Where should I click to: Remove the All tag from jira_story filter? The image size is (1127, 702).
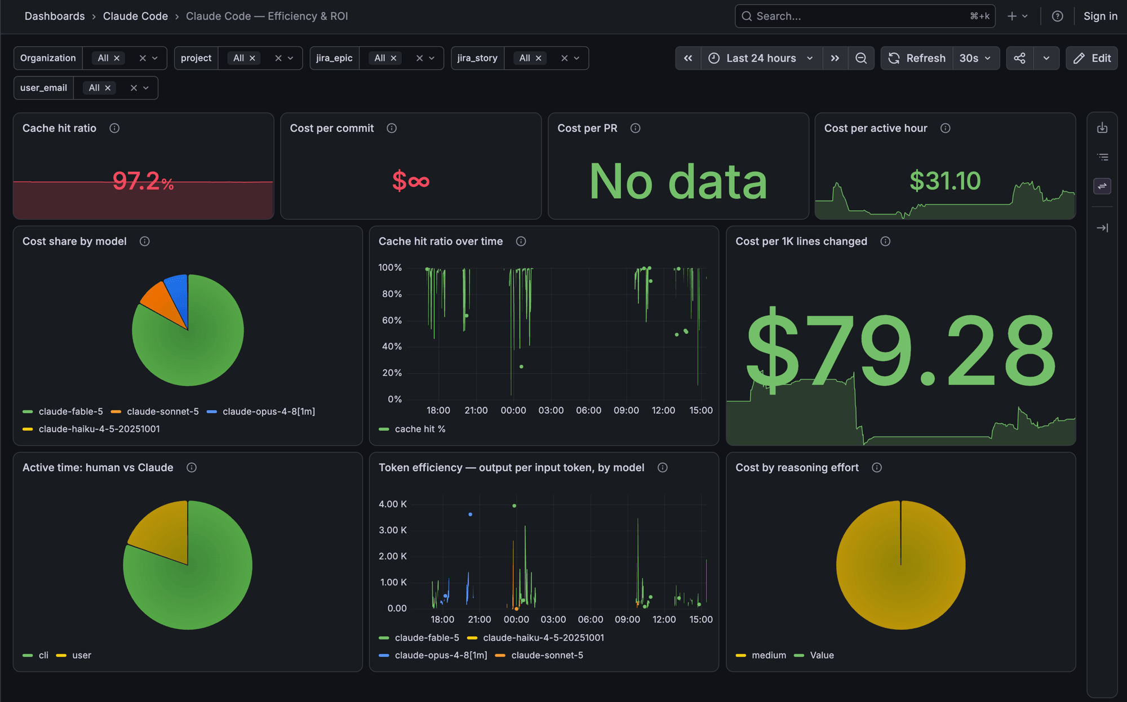tap(539, 58)
